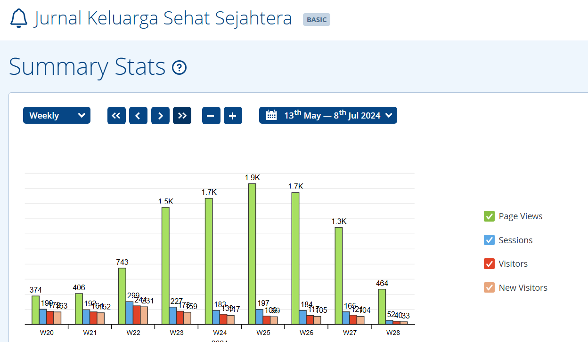Open the Weekly period dropdown
The height and width of the screenshot is (342, 588).
(x=57, y=116)
